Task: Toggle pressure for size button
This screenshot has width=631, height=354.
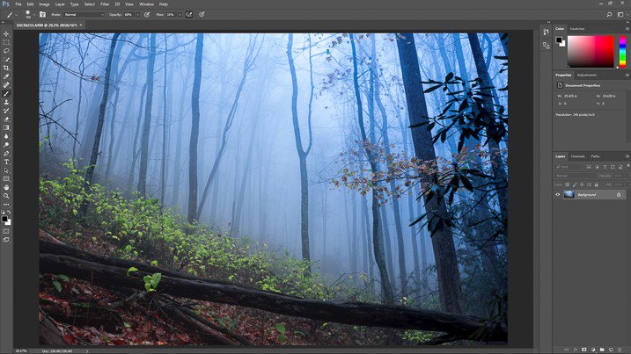Action: (202, 14)
